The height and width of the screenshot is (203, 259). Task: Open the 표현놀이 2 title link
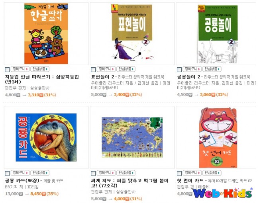(102, 77)
